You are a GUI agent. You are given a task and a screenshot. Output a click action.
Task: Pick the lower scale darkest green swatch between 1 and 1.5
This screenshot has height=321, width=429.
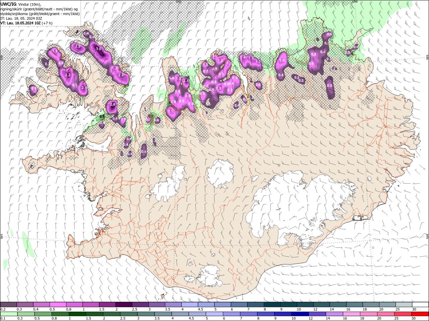[77, 314]
